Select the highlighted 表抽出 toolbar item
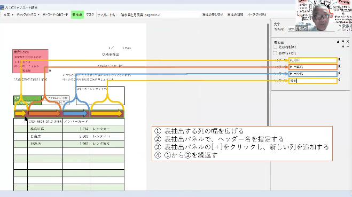Viewport: 352px width, 197px height. point(77,15)
